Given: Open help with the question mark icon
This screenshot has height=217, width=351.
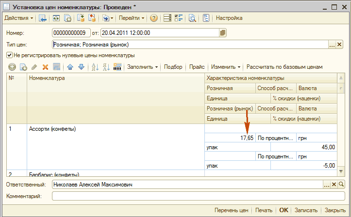Looking at the screenshot, I should coord(154,18).
